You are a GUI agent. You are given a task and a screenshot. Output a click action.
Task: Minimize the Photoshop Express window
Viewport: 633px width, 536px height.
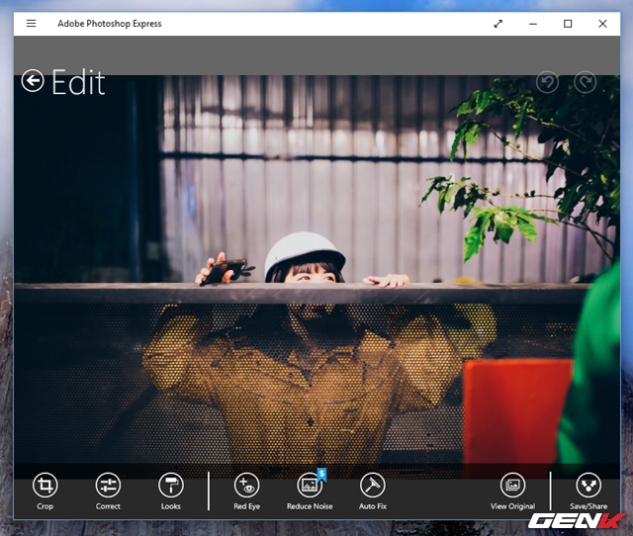coord(533,23)
